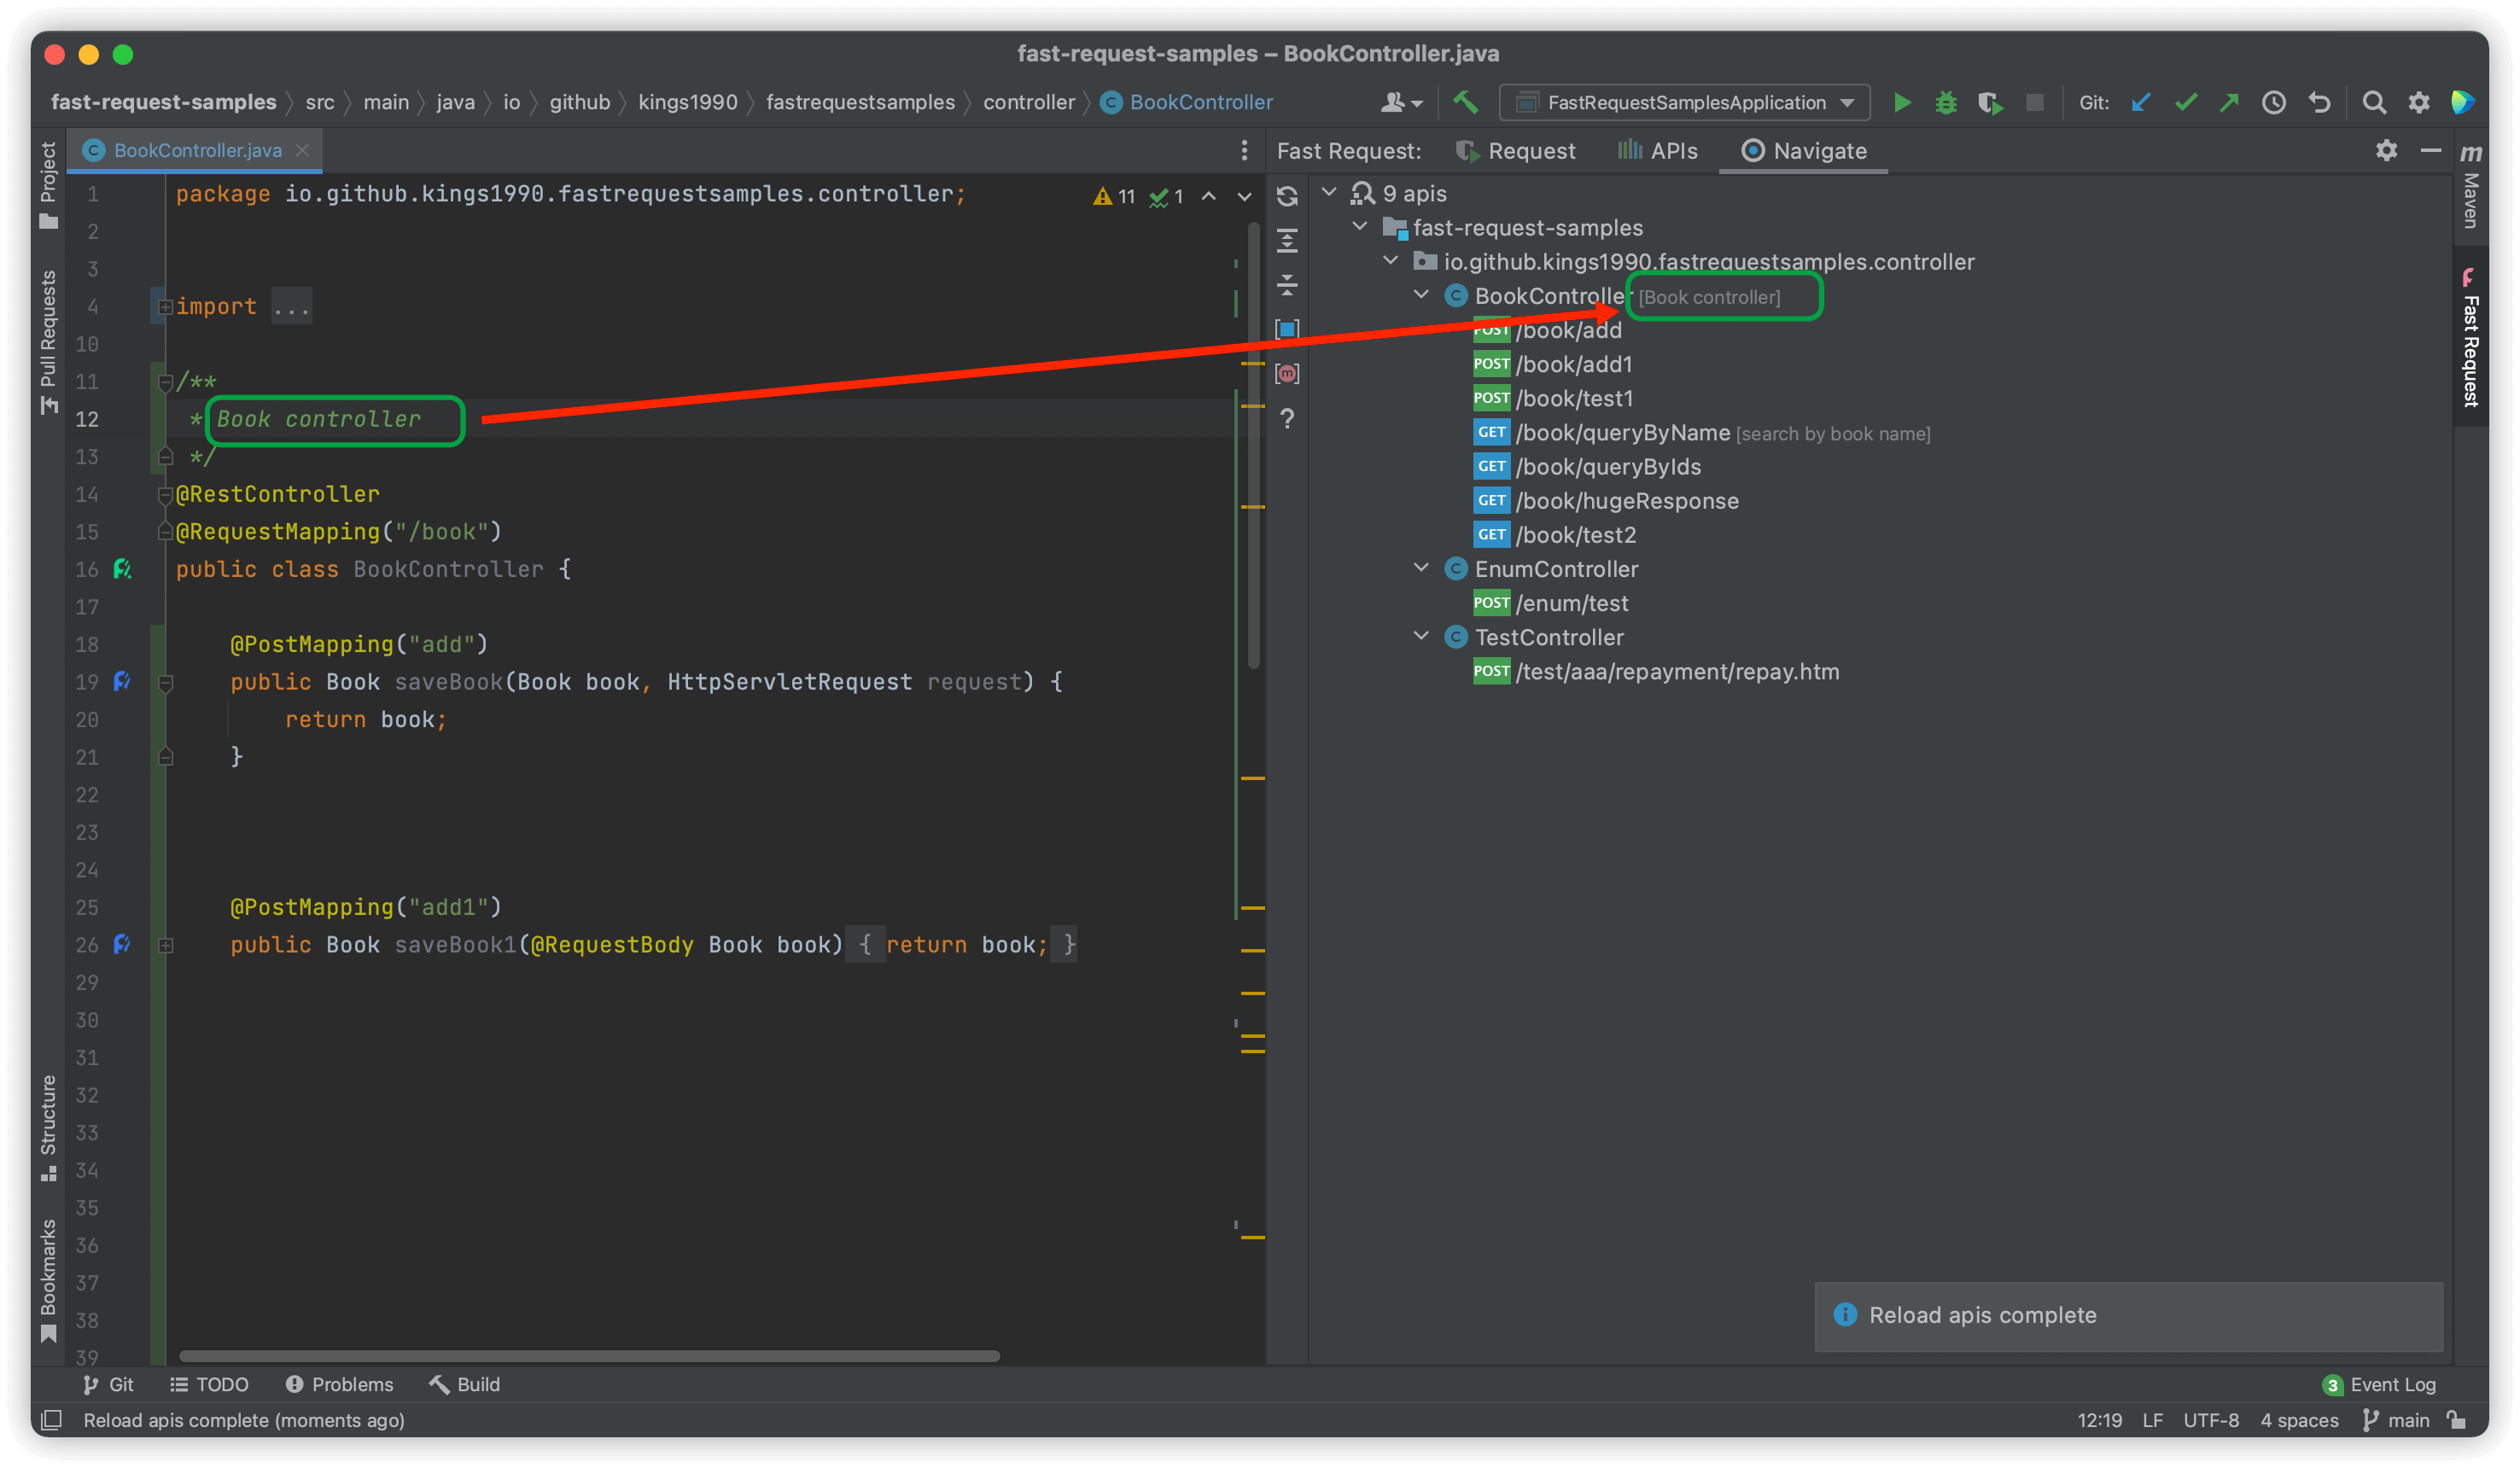This screenshot has width=2520, height=1468.
Task: Click the Git update project arrow
Action: click(2141, 103)
